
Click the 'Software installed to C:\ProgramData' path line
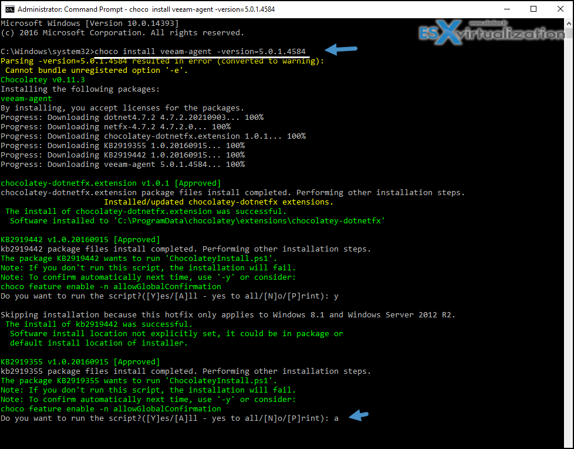tap(197, 221)
